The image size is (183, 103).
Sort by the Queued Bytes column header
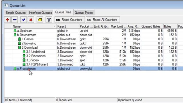pos(152,27)
